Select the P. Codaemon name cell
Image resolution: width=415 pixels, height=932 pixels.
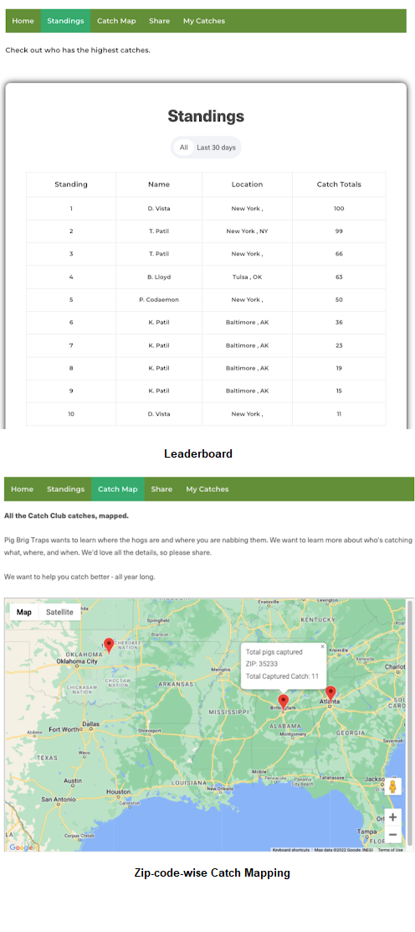(159, 300)
